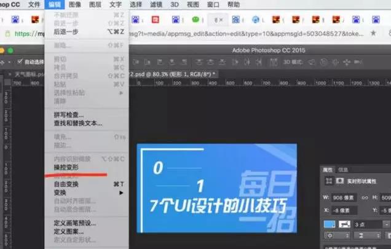Image resolution: width=391 pixels, height=249 pixels.
Task: Select 操控变形 from the menu
Action: [x=66, y=167]
